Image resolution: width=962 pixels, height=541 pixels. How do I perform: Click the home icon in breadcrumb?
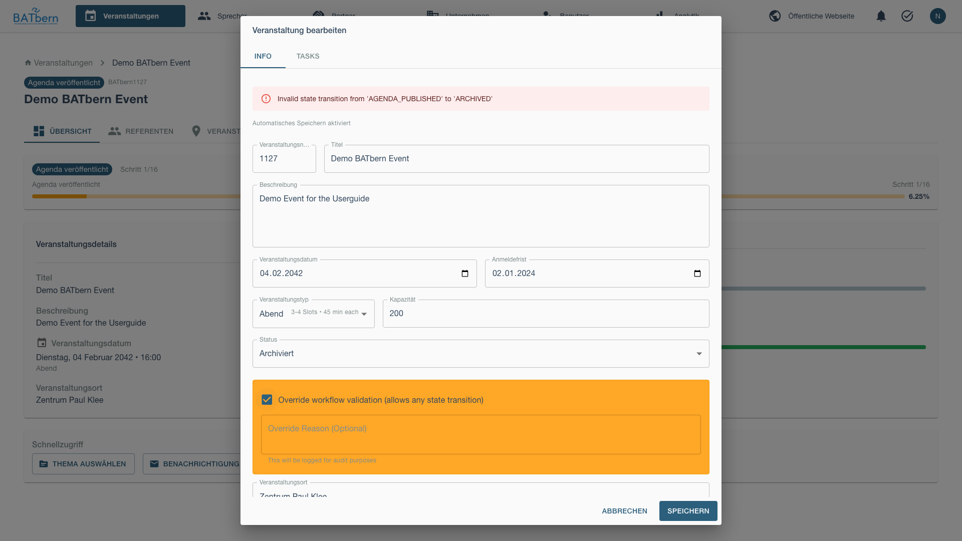click(28, 63)
